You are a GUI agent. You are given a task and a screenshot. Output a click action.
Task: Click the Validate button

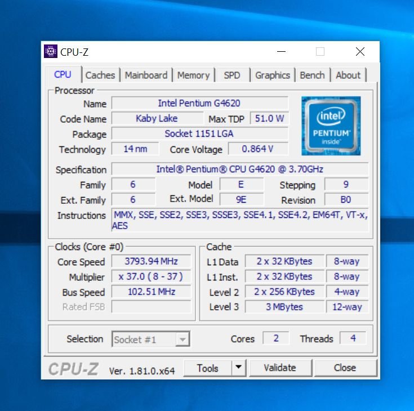pos(280,368)
